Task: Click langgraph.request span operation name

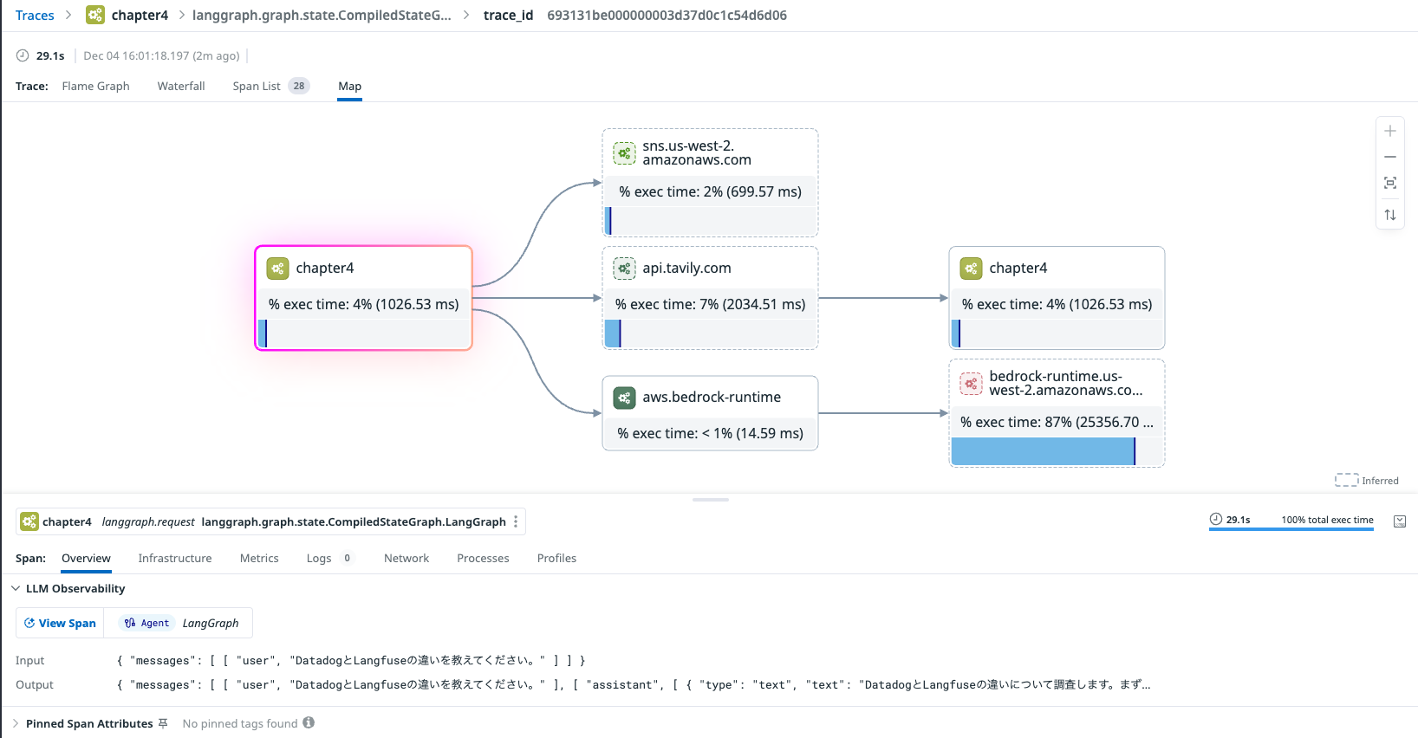Action: pyautogui.click(x=148, y=521)
